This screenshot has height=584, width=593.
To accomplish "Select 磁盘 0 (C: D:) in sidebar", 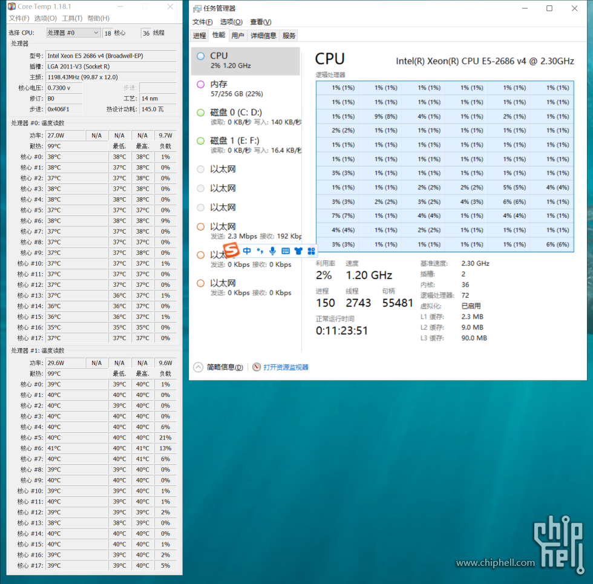I will coord(246,117).
